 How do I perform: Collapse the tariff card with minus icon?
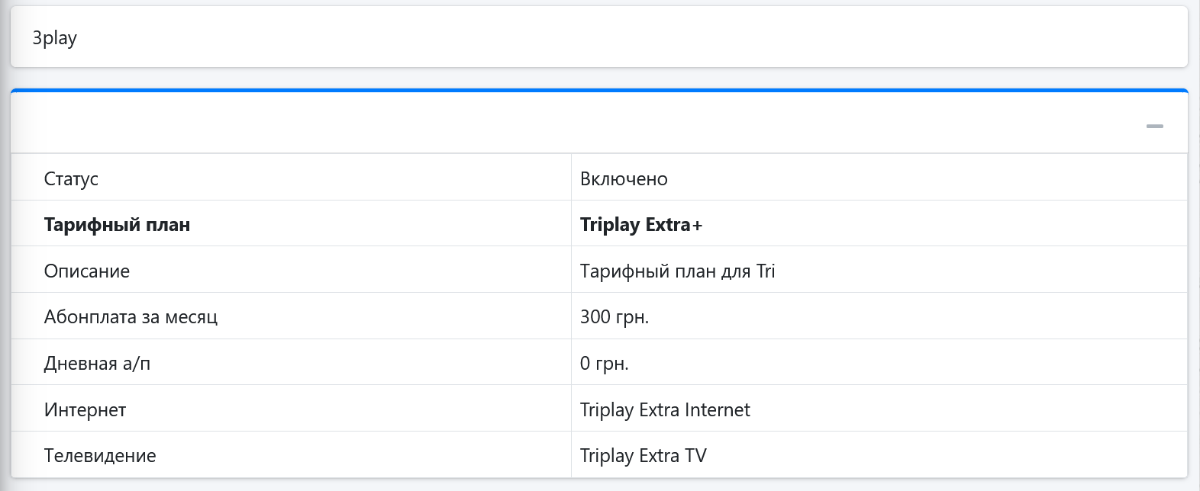tap(1154, 126)
